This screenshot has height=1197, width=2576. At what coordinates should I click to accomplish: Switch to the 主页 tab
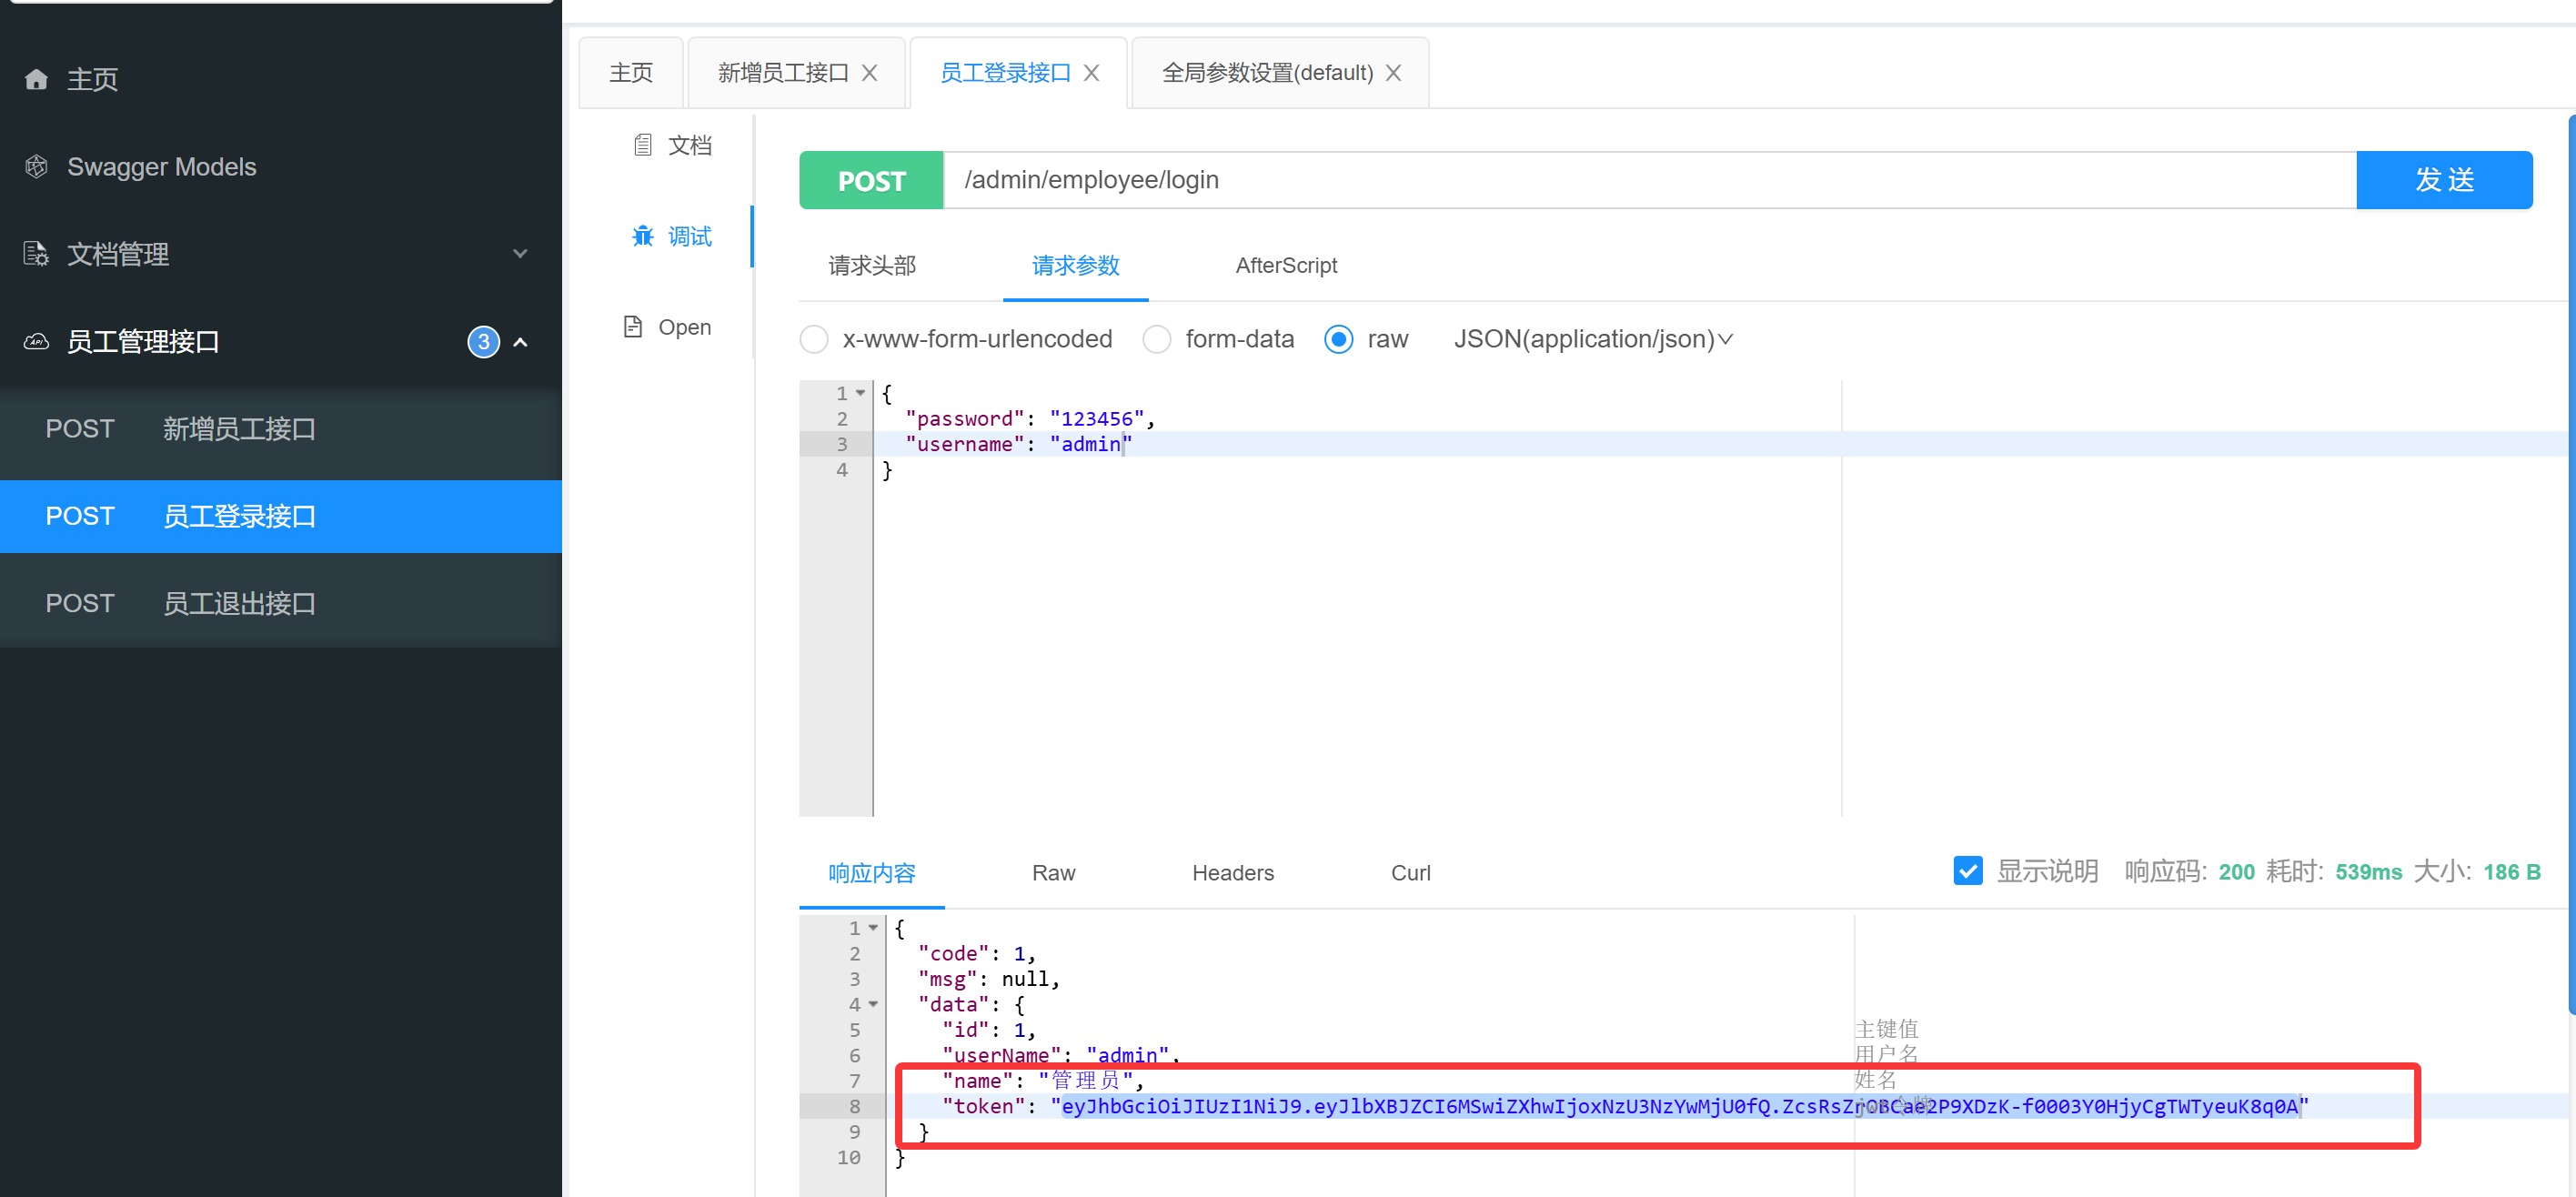click(x=631, y=73)
